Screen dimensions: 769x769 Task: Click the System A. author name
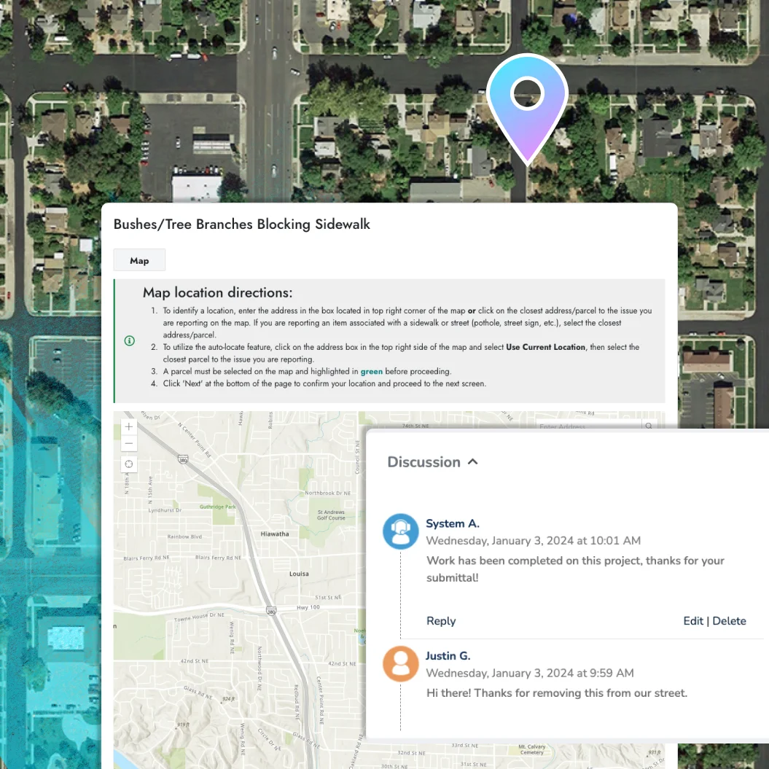click(452, 523)
